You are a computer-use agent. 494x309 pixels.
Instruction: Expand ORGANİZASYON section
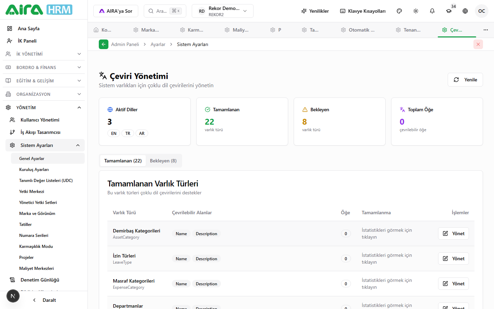click(44, 94)
